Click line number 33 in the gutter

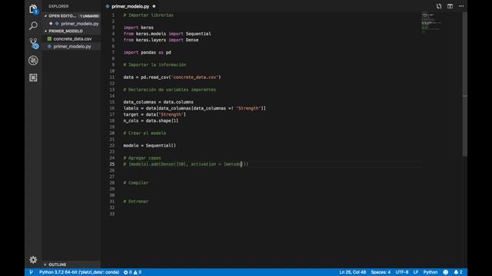pyautogui.click(x=112, y=214)
